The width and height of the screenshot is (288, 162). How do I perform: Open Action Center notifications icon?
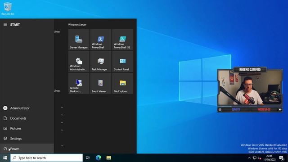[x=282, y=158]
